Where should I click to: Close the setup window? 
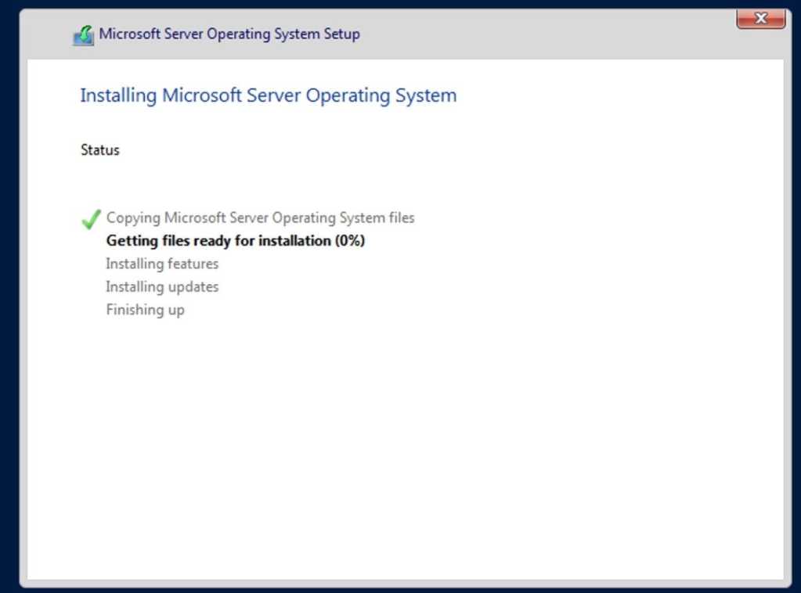point(760,19)
